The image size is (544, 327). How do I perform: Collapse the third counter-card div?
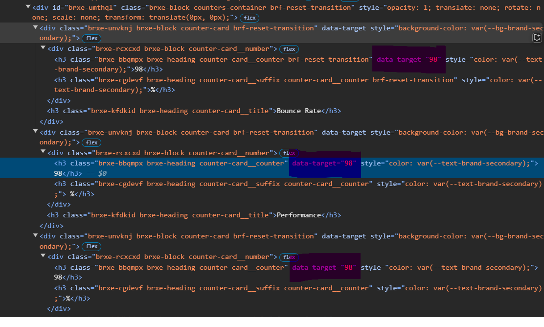35,235
